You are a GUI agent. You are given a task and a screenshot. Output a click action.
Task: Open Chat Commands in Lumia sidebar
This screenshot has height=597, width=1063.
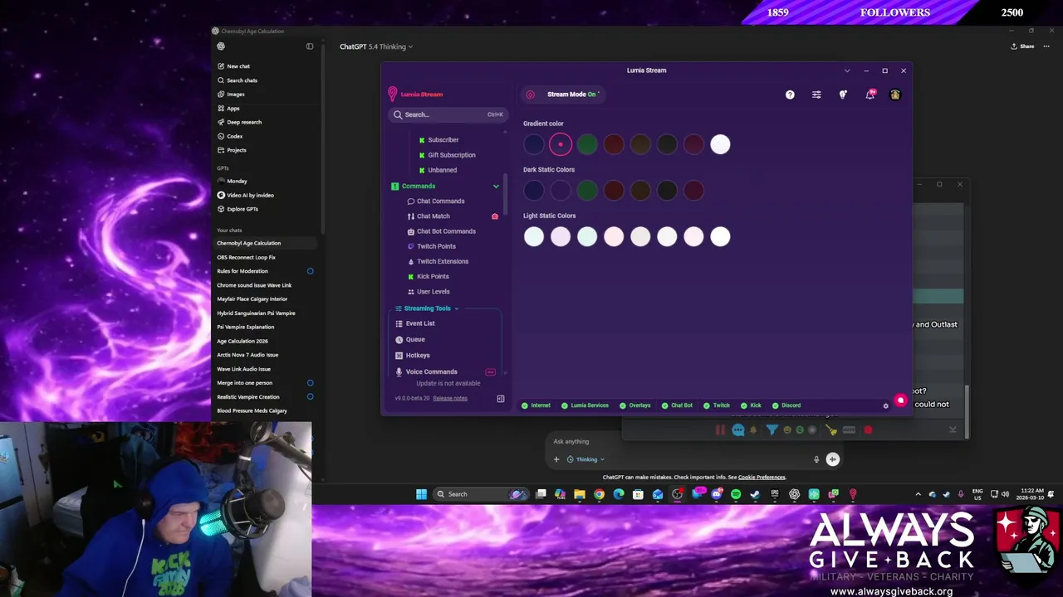pos(435,201)
